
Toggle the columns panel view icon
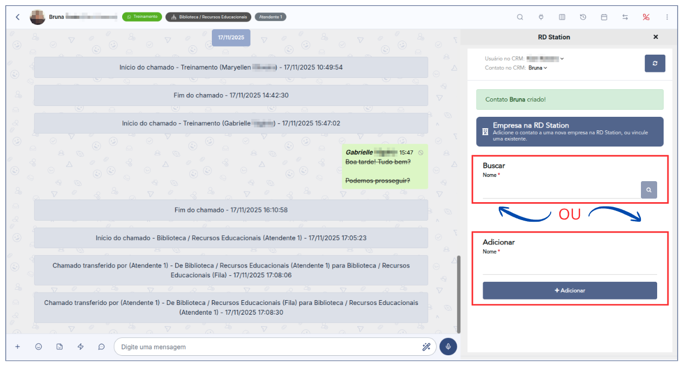562,17
